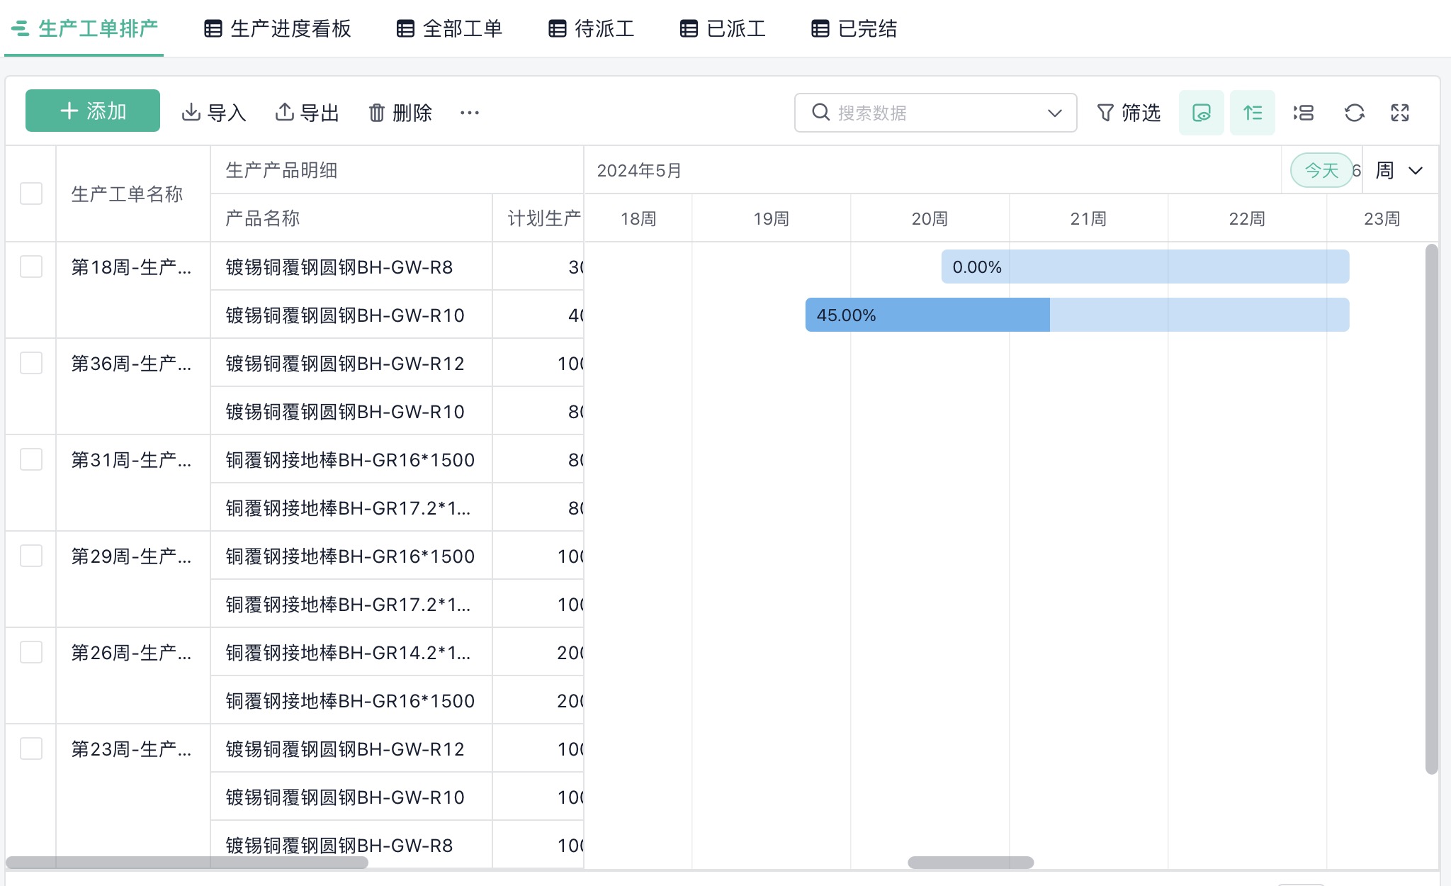Expand the search field dropdown arrow
The width and height of the screenshot is (1451, 886).
tap(1054, 113)
